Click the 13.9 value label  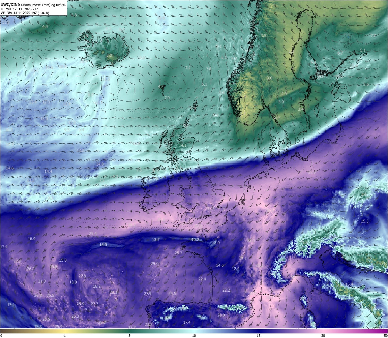click(x=73, y=282)
